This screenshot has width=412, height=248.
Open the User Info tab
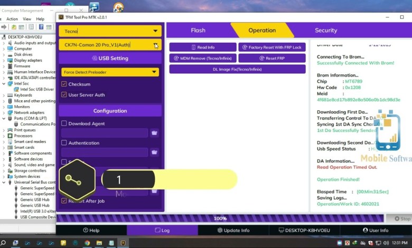click(376, 231)
